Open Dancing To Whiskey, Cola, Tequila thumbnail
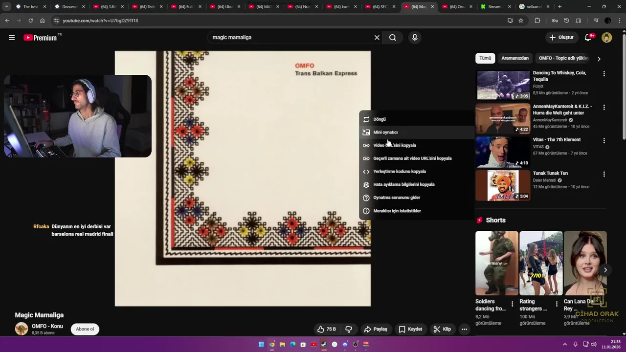 click(x=503, y=85)
